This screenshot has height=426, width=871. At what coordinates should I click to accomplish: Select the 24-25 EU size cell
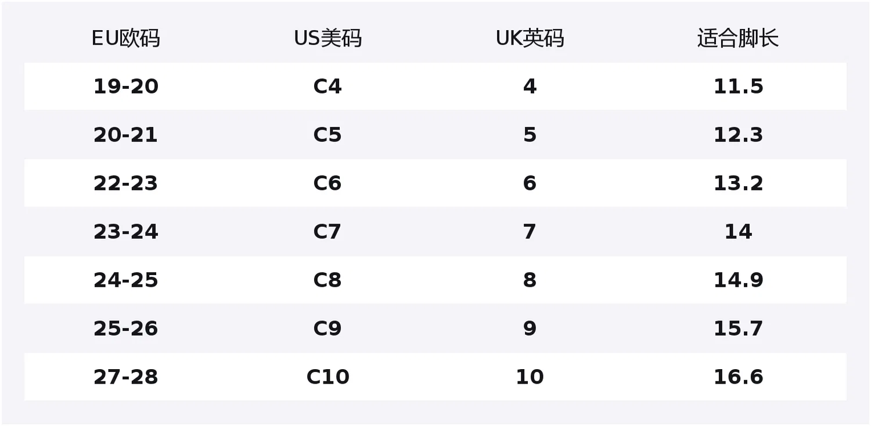pyautogui.click(x=125, y=280)
